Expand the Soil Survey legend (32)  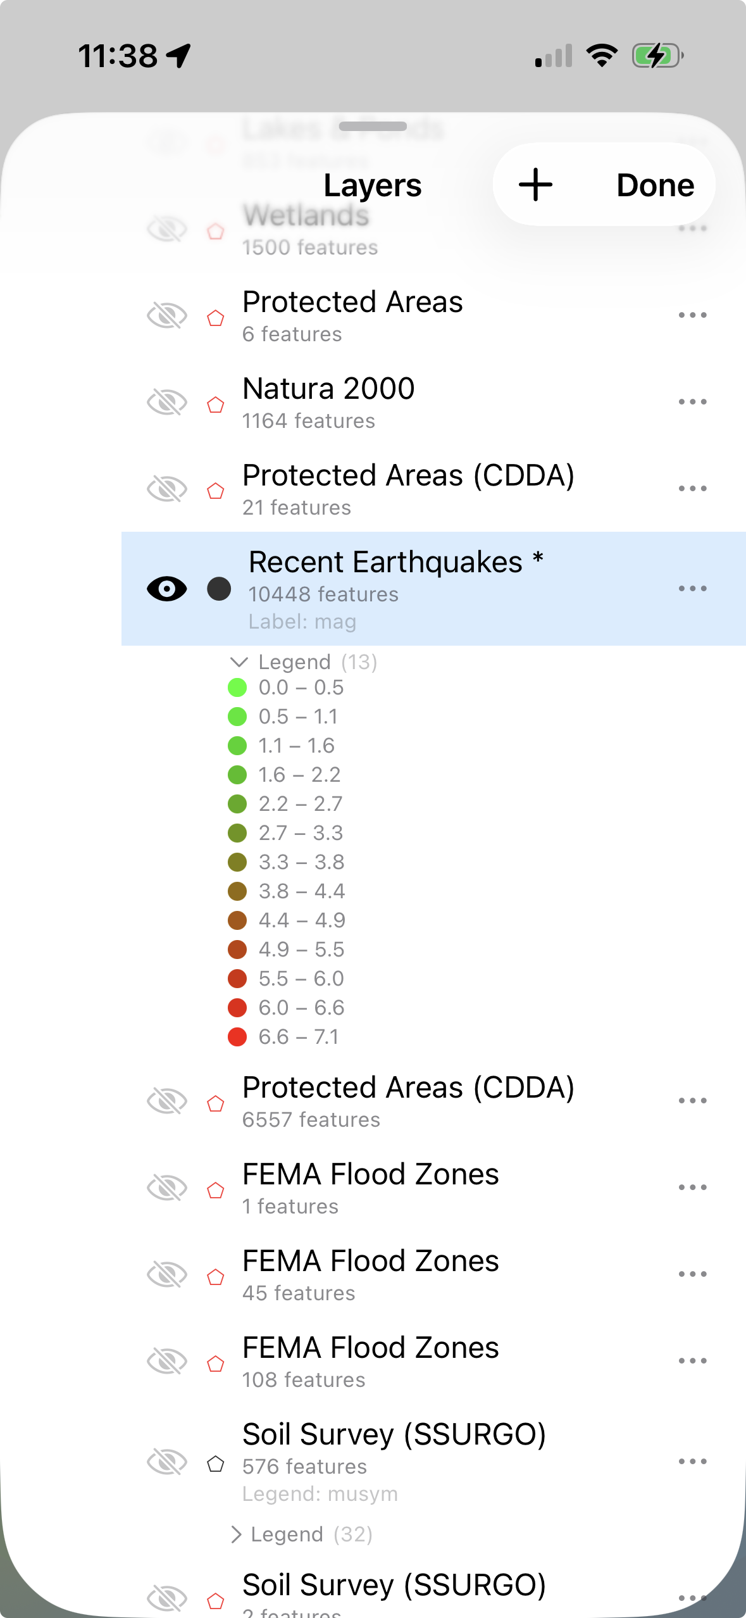tap(237, 1534)
